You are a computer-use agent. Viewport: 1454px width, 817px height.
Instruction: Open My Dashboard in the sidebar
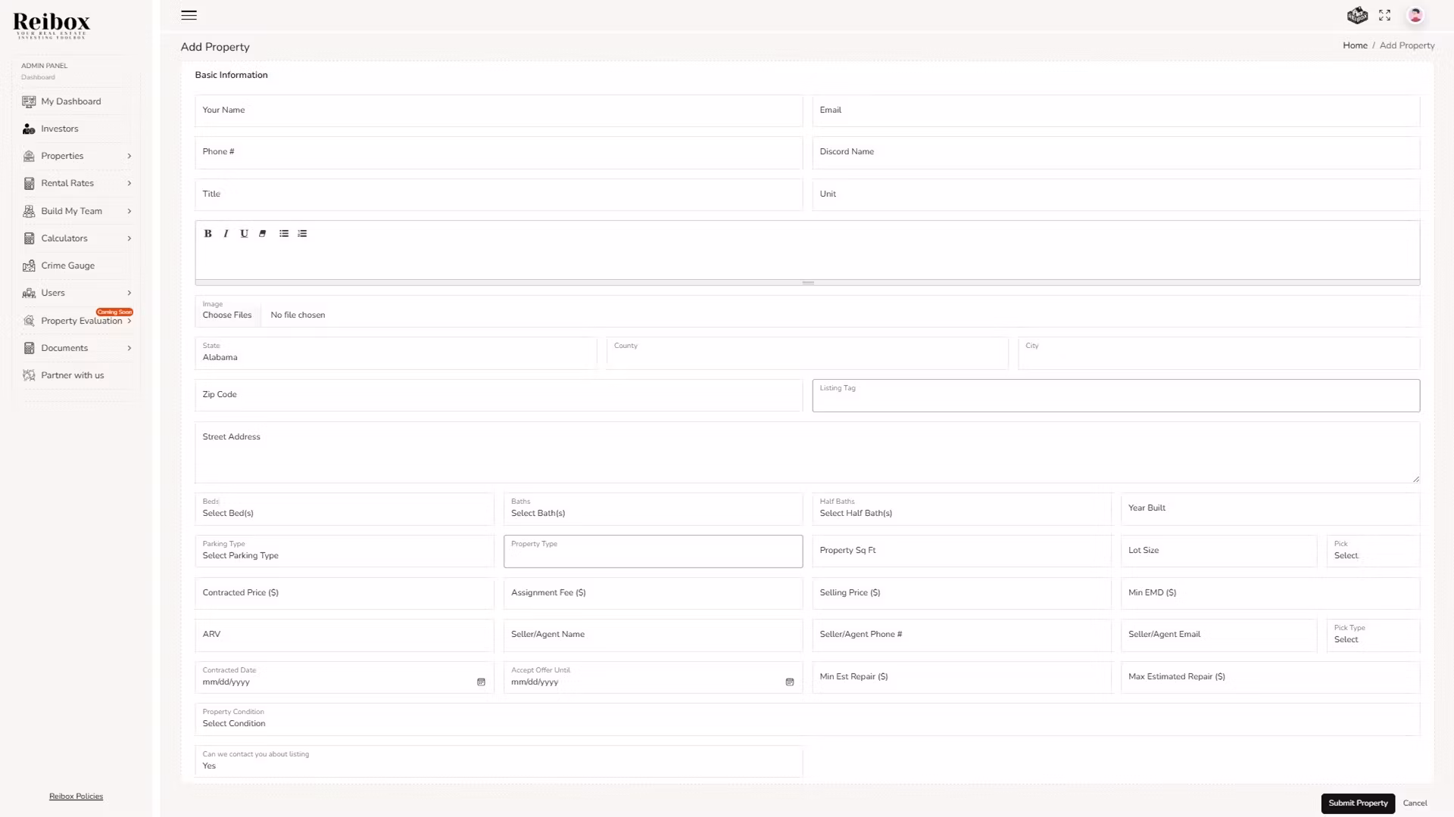(x=70, y=101)
